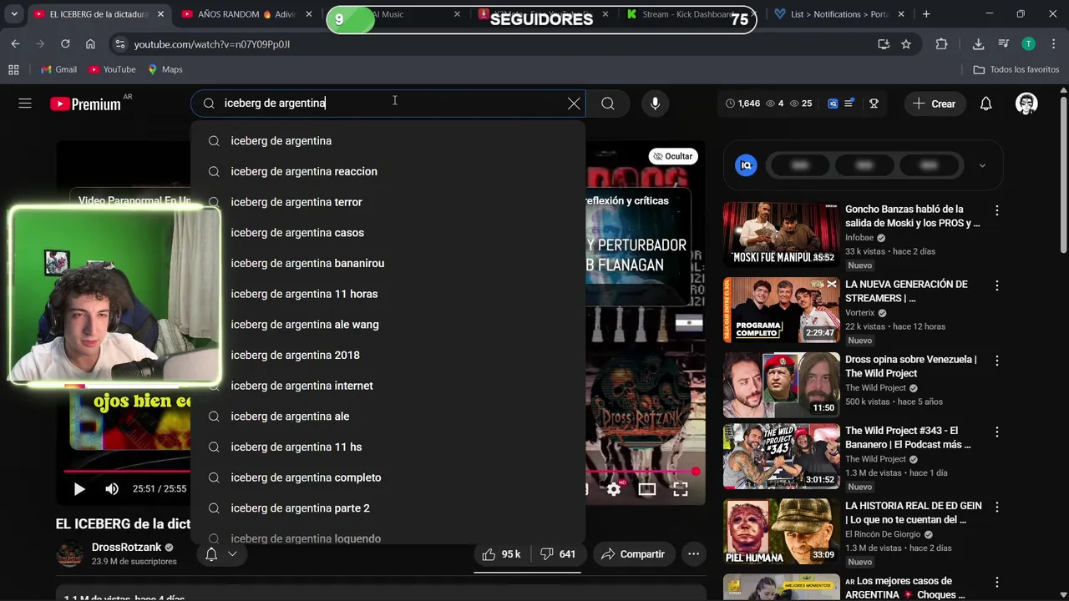Select suggestion "iceberg de argentina completo"
This screenshot has height=601, width=1069.
click(388, 477)
